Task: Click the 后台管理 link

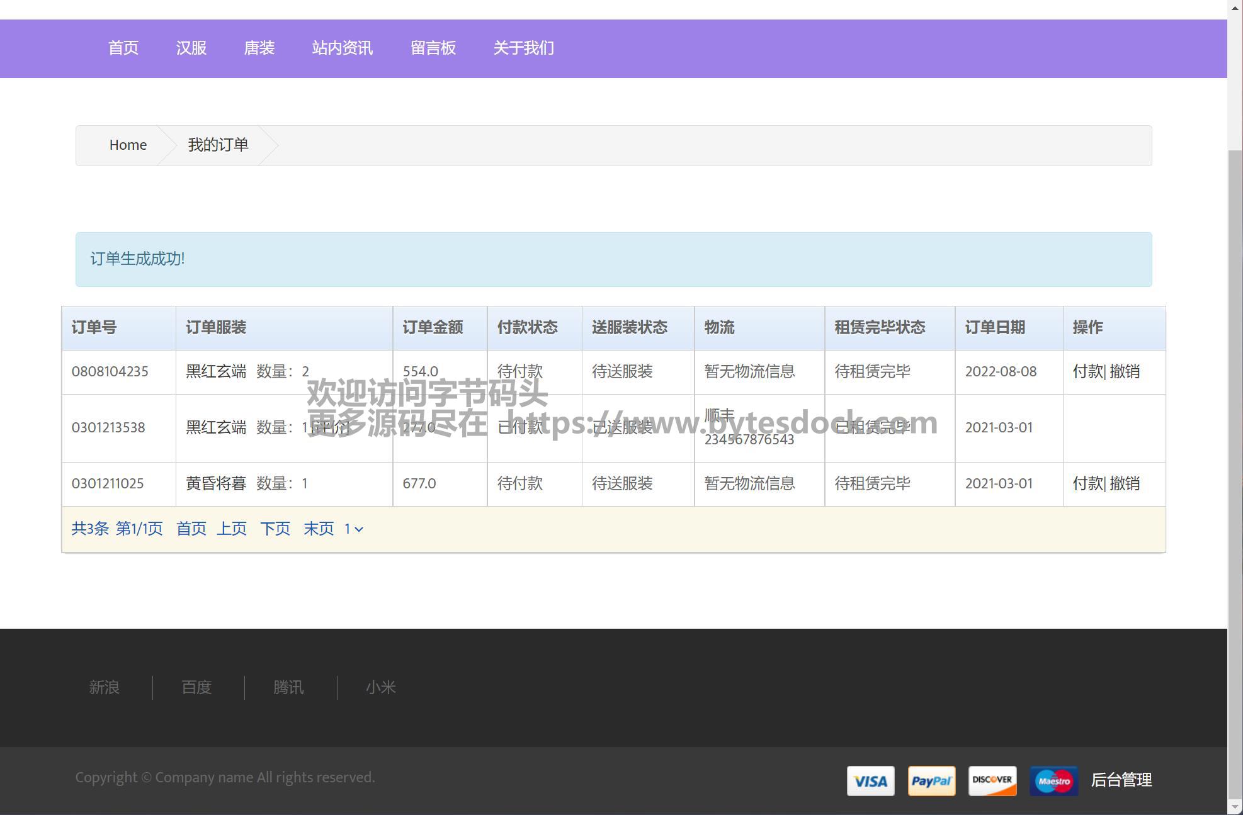Action: (x=1121, y=780)
